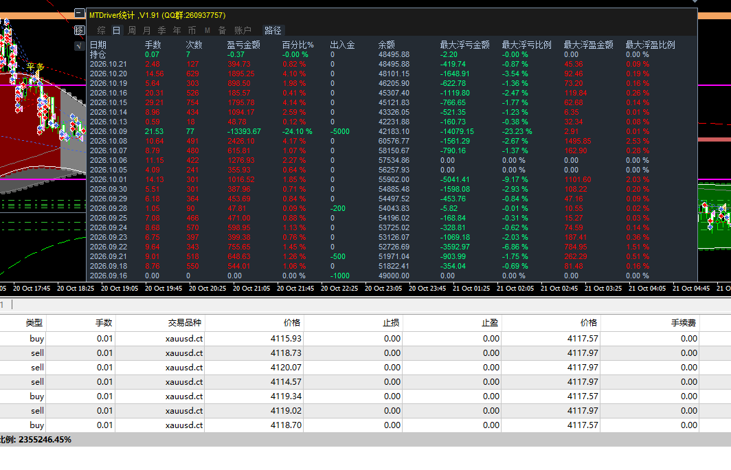Open the 备 notes tab
This screenshot has width=731, height=470.
pos(223,30)
